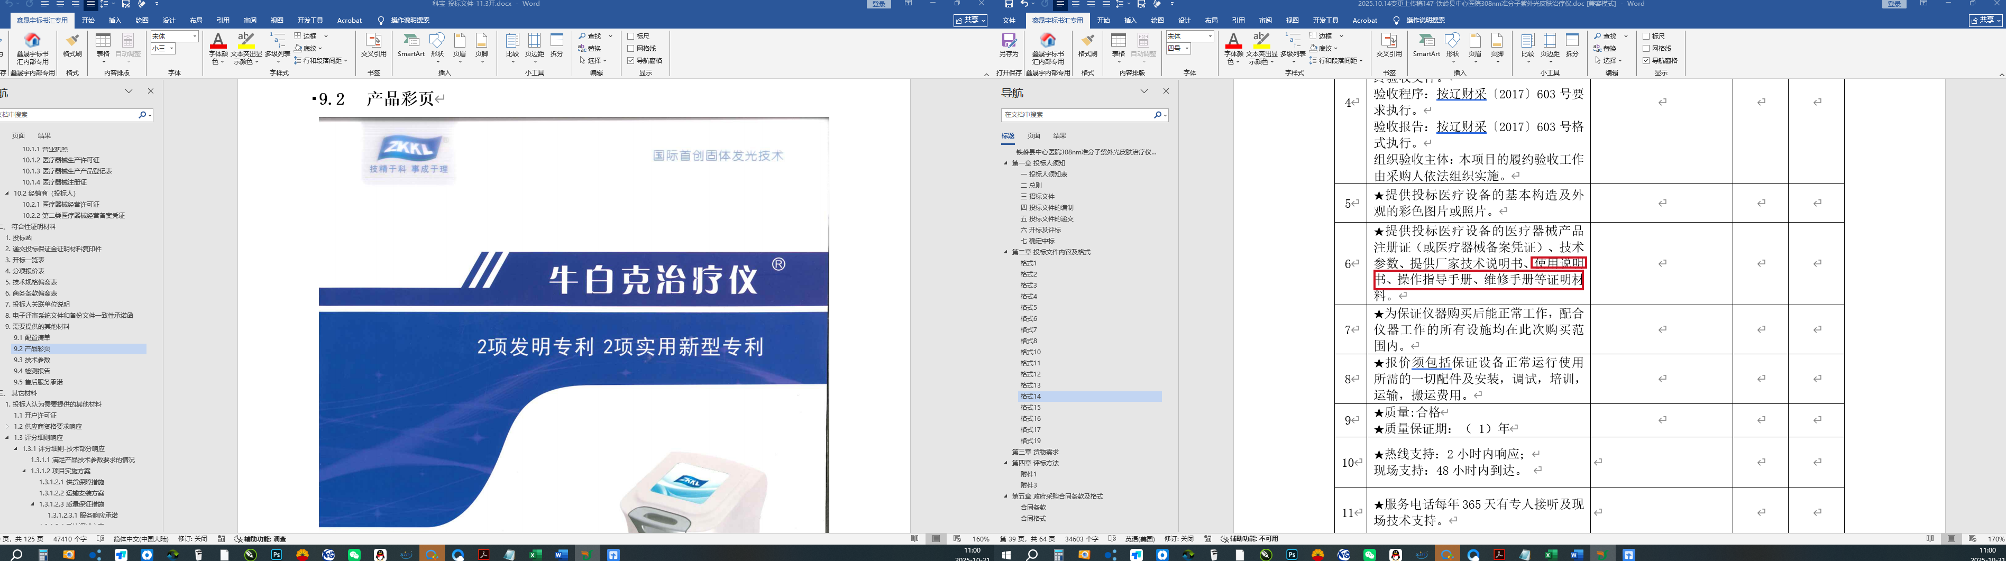Open font name dropdown (宋体) in right window
The image size is (2006, 561).
[x=1210, y=36]
